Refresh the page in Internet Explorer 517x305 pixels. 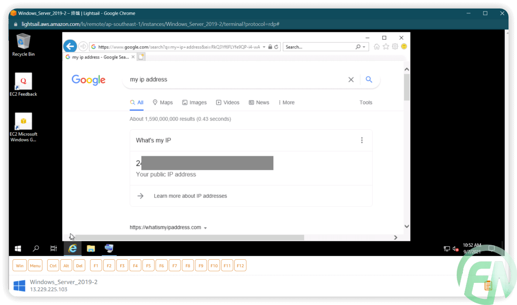coord(276,47)
